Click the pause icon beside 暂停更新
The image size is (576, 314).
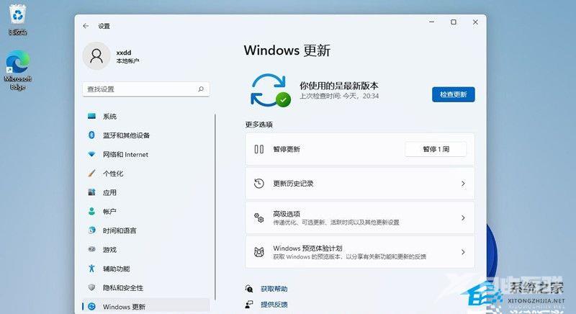click(259, 149)
